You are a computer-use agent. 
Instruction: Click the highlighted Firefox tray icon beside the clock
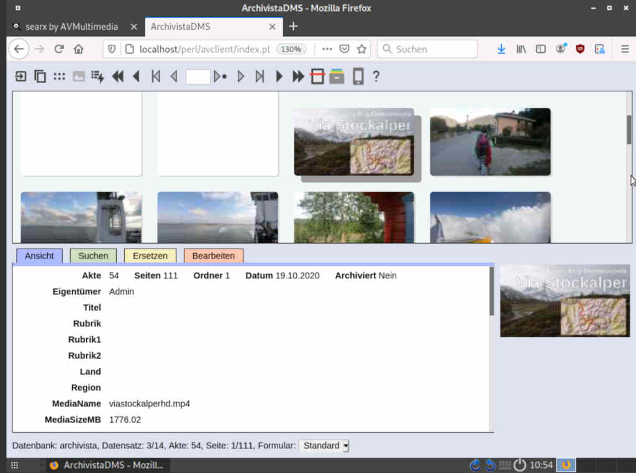566,466
